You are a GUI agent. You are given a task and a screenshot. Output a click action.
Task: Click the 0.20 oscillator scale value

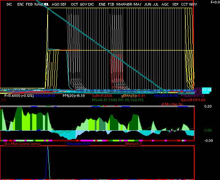pyautogui.click(x=208, y=106)
